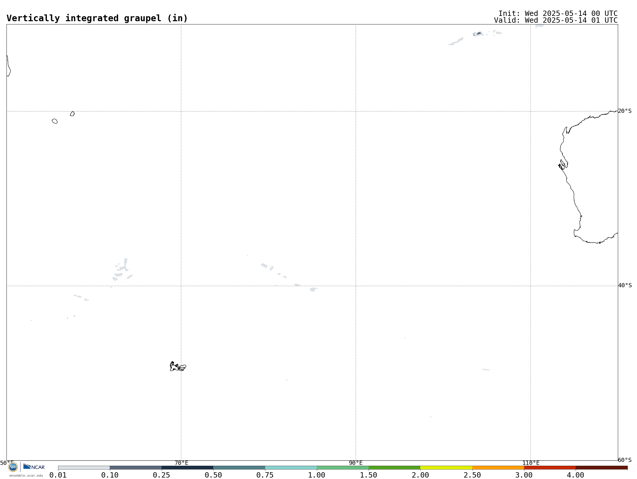The width and height of the screenshot is (637, 479).
Task: Click the light green 1.00 color swatch
Action: pyautogui.click(x=343, y=468)
